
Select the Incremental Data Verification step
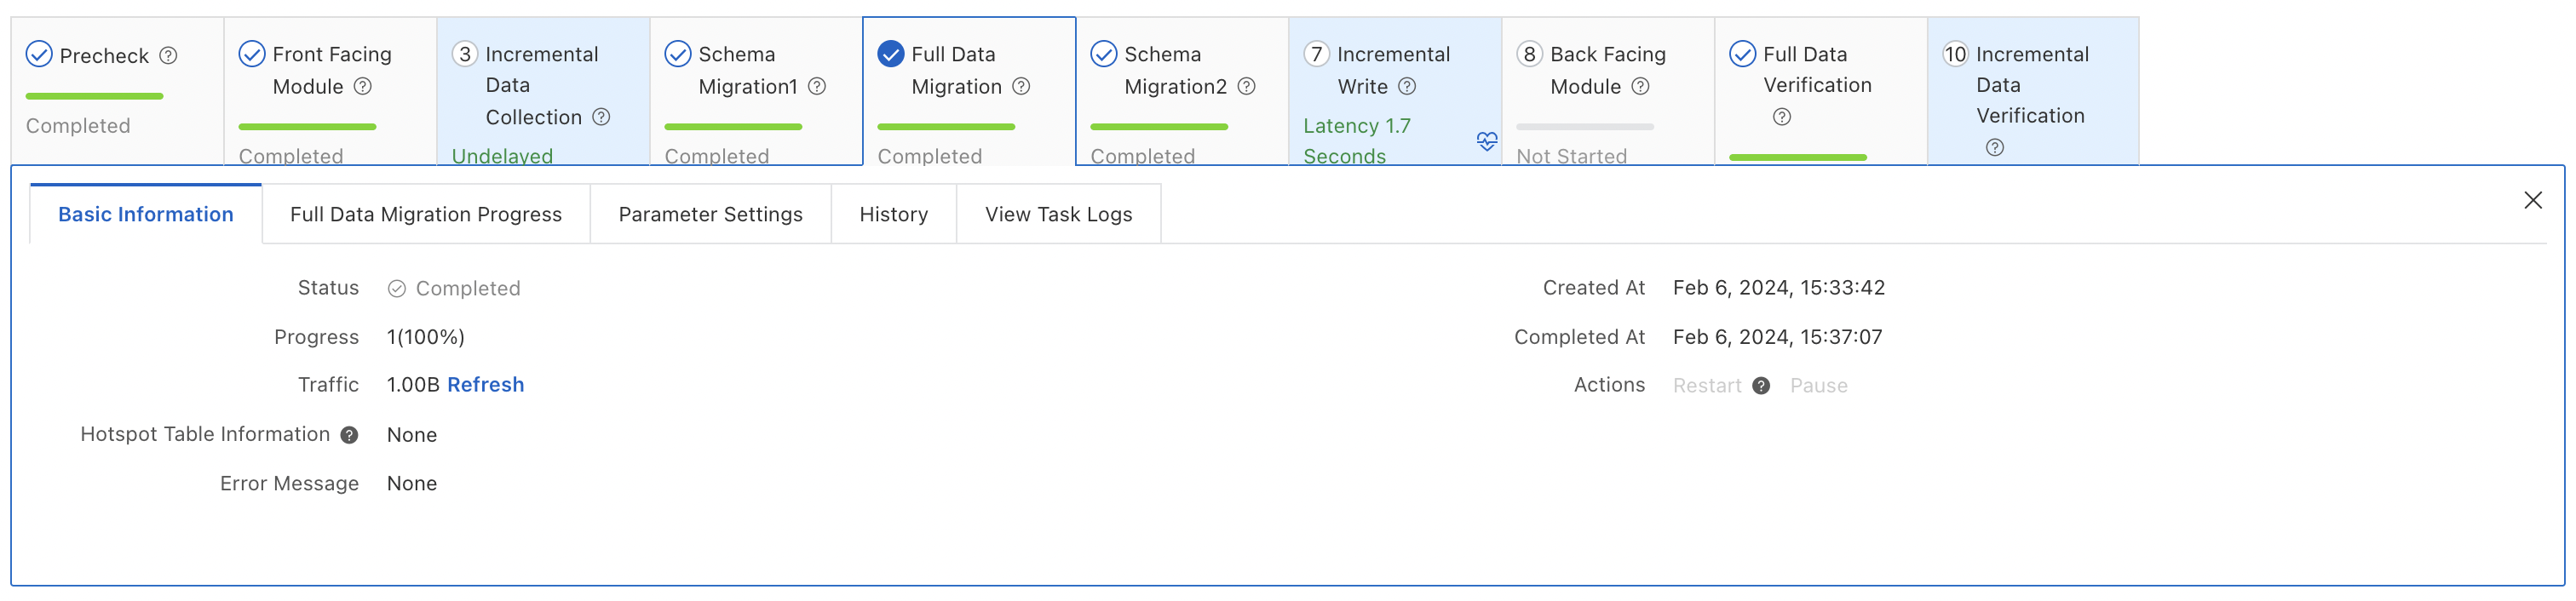[x=2031, y=86]
